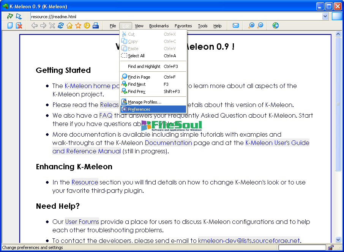Open the Tools menu
The height and width of the screenshot is (252, 344).
pos(203,26)
